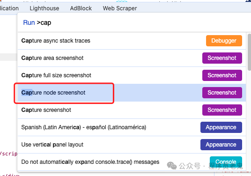The height and width of the screenshot is (176, 251).
Task: Click the teal Console badge
Action: pyautogui.click(x=226, y=162)
